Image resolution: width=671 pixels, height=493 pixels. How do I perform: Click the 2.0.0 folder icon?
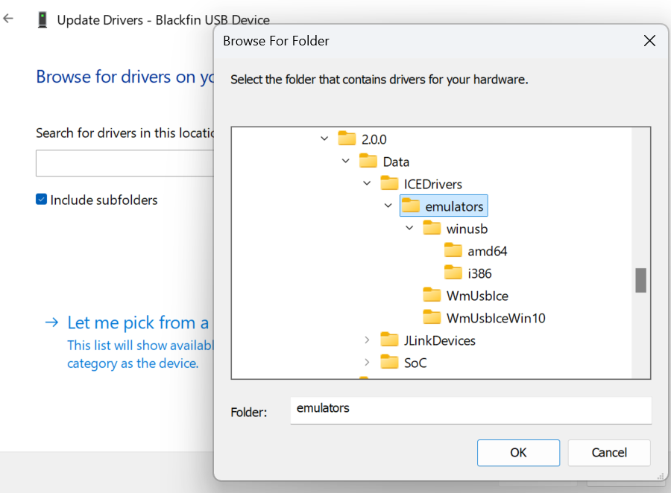tap(347, 139)
